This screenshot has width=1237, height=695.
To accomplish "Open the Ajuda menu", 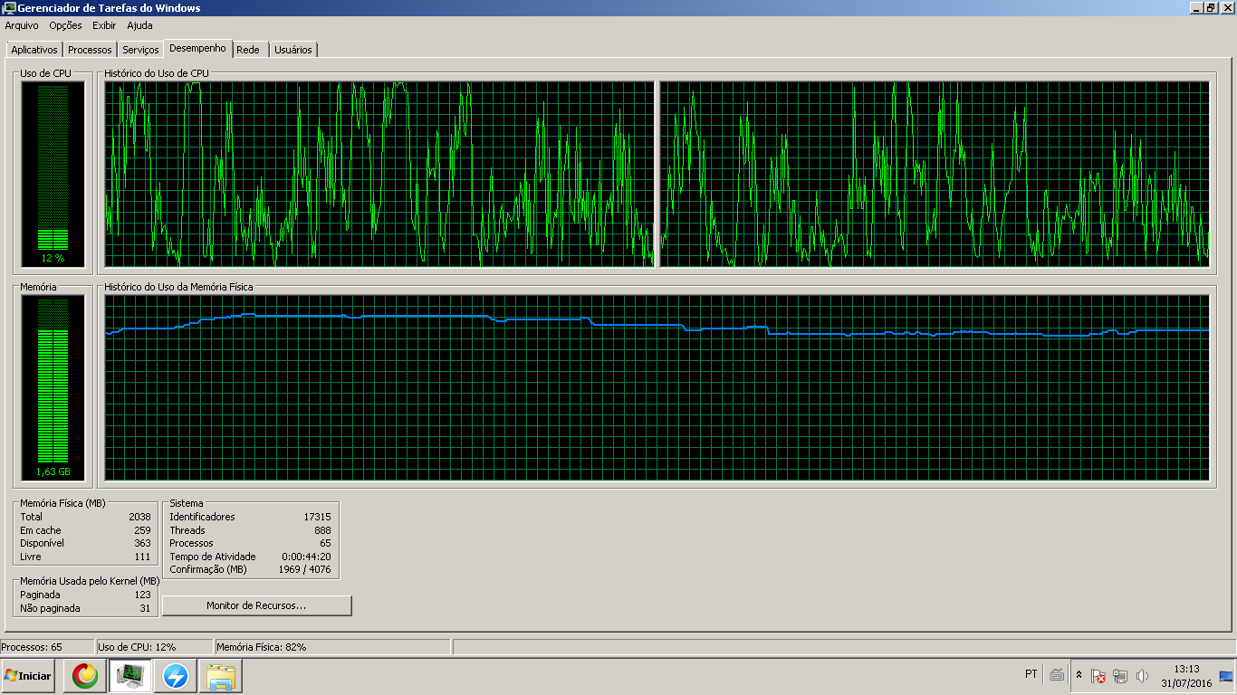I will (x=139, y=25).
